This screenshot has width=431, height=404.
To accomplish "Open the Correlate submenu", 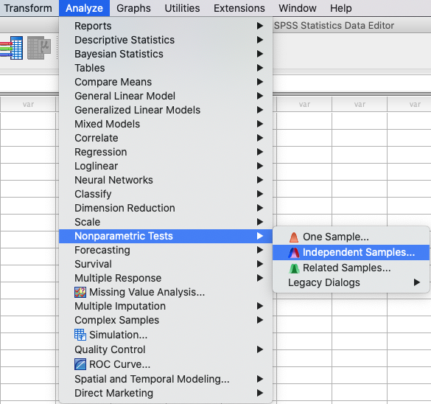I will tap(166, 138).
